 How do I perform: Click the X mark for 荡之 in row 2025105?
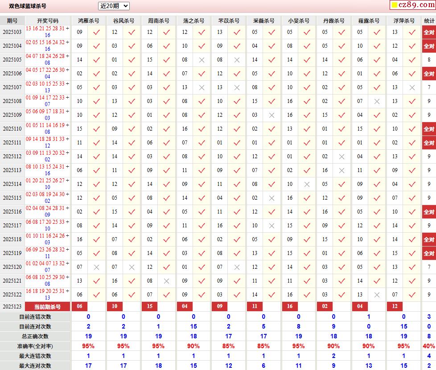point(202,60)
